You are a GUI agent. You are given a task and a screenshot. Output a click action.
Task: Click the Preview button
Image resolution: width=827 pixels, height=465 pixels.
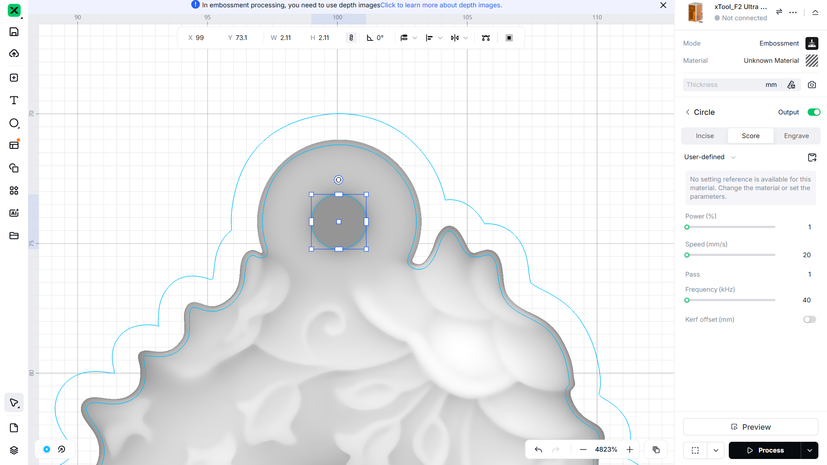click(x=750, y=427)
